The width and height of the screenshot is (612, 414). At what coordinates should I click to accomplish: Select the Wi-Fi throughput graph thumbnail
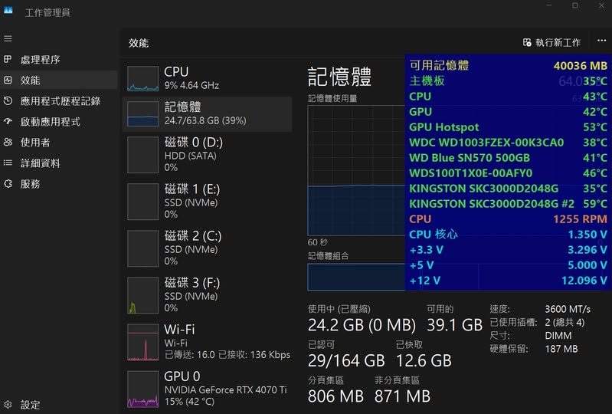pyautogui.click(x=143, y=342)
